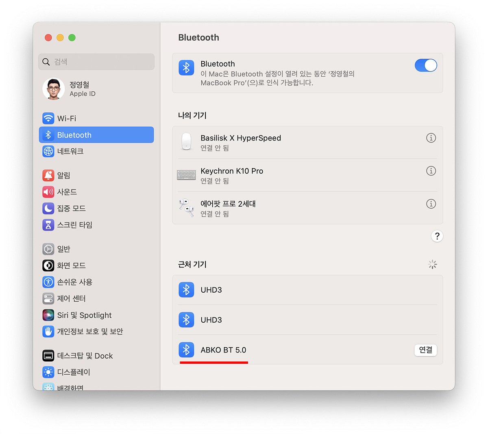
Task: Open 일반 general settings
Action: (96, 249)
